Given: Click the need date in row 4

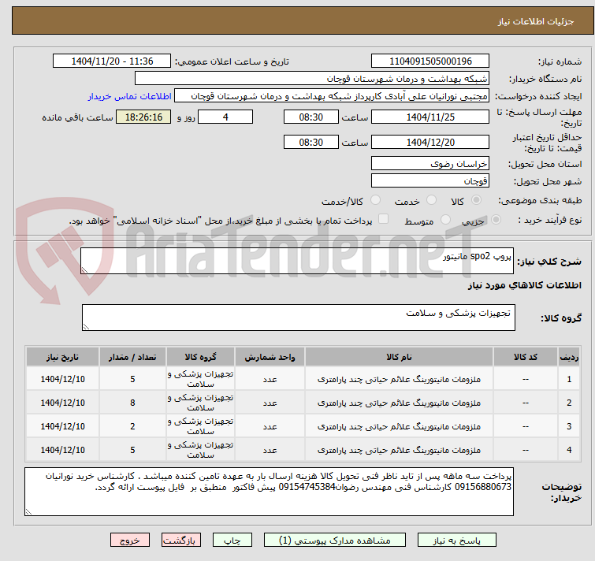Looking at the screenshot, I should coord(62,450).
